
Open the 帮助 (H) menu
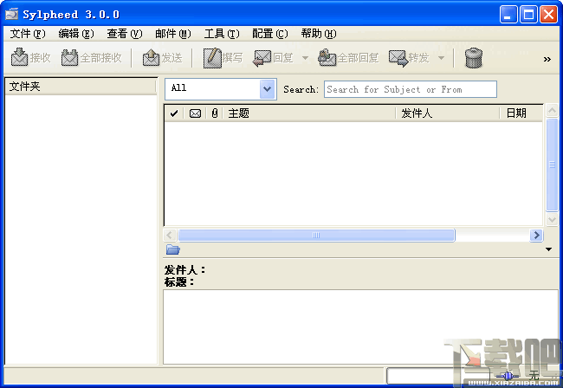coord(319,34)
